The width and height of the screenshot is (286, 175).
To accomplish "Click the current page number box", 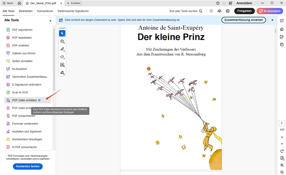I will click(x=282, y=123).
